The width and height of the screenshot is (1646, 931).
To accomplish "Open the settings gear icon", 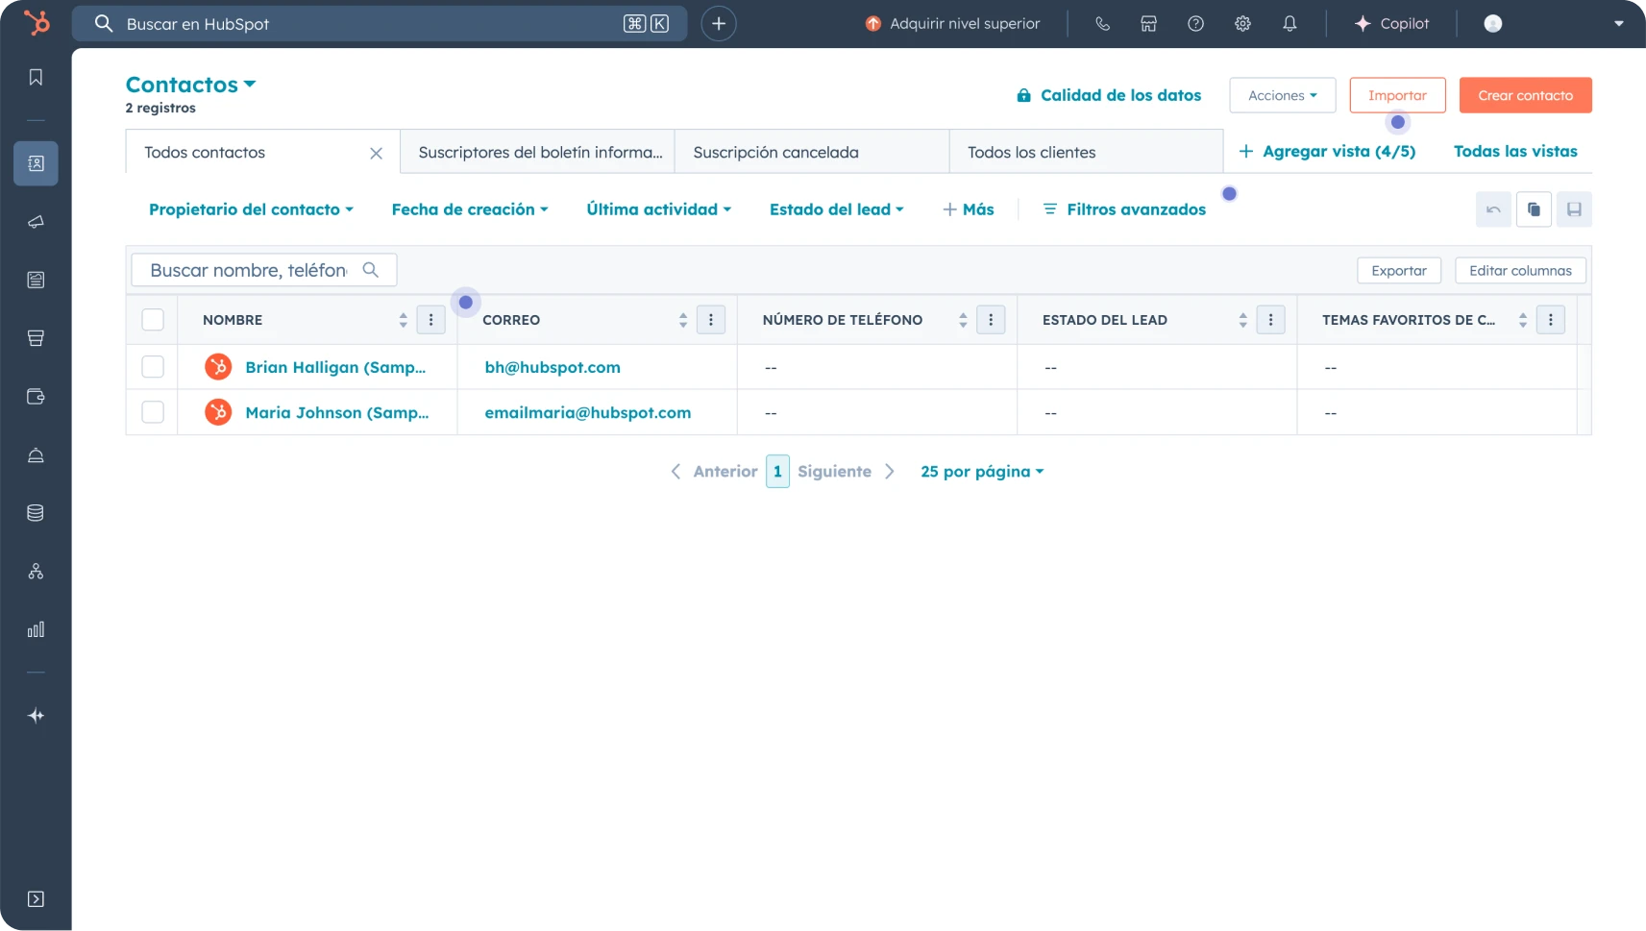I will pos(1242,24).
